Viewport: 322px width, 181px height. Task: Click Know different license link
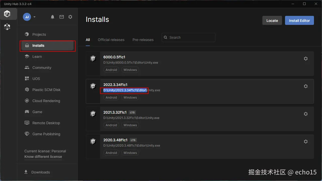[x=43, y=157]
